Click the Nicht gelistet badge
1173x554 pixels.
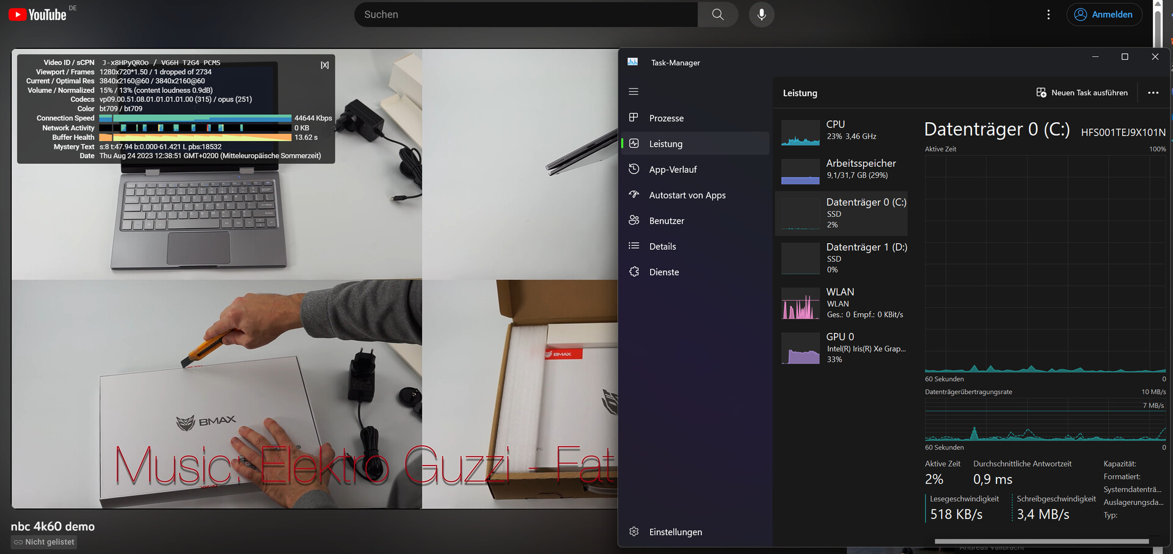click(44, 542)
